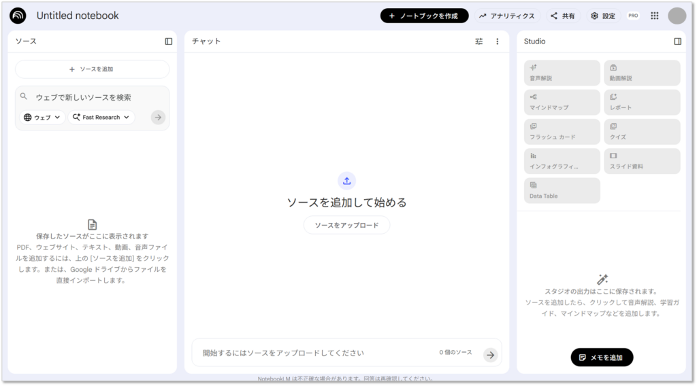Open the 設定 settings menu

point(602,16)
